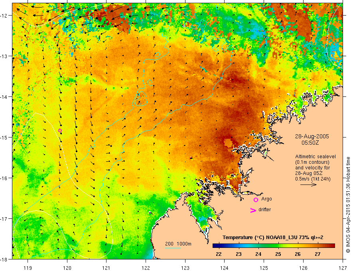Viewport: 351px width, 271px height.
Task: Click latitude label -18
Action: 4,259
